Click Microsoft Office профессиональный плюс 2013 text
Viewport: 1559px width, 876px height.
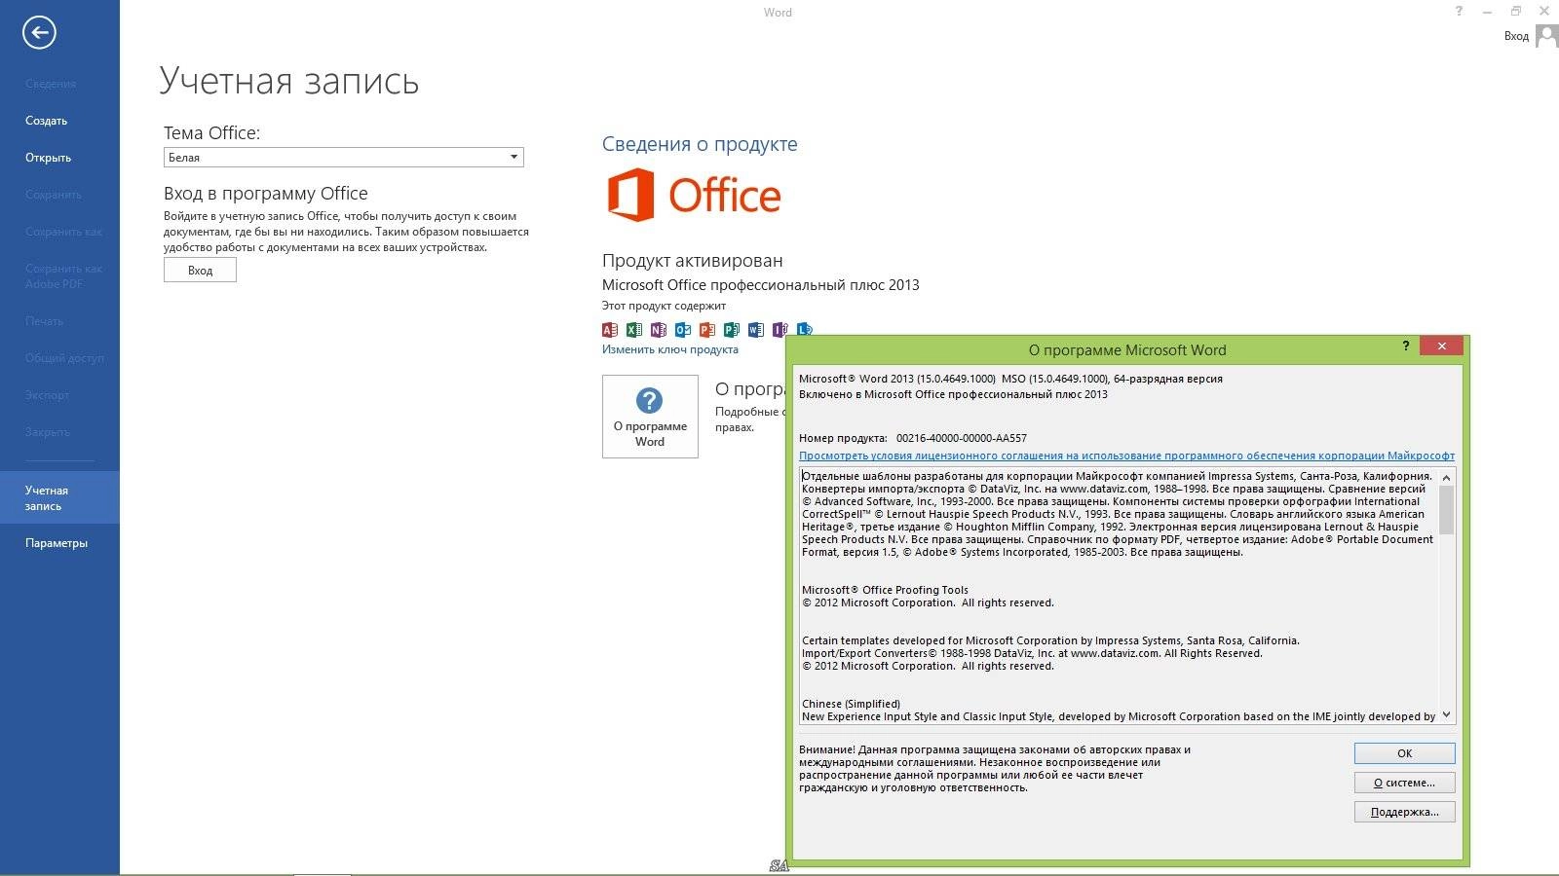[x=760, y=285]
